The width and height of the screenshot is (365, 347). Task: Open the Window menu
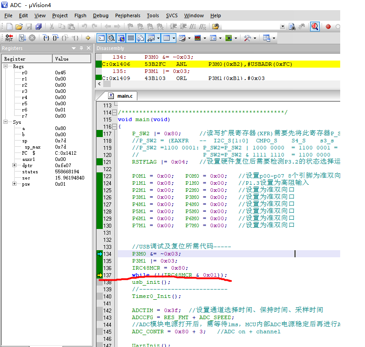(194, 15)
